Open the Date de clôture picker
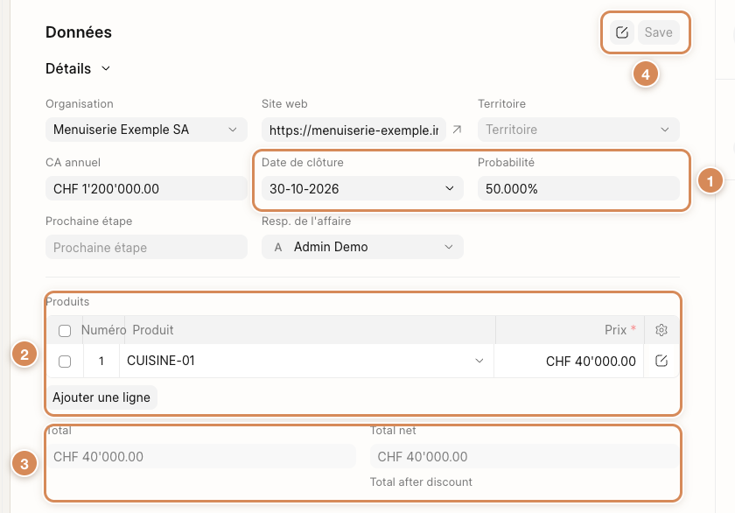Image resolution: width=735 pixels, height=513 pixels. 362,188
